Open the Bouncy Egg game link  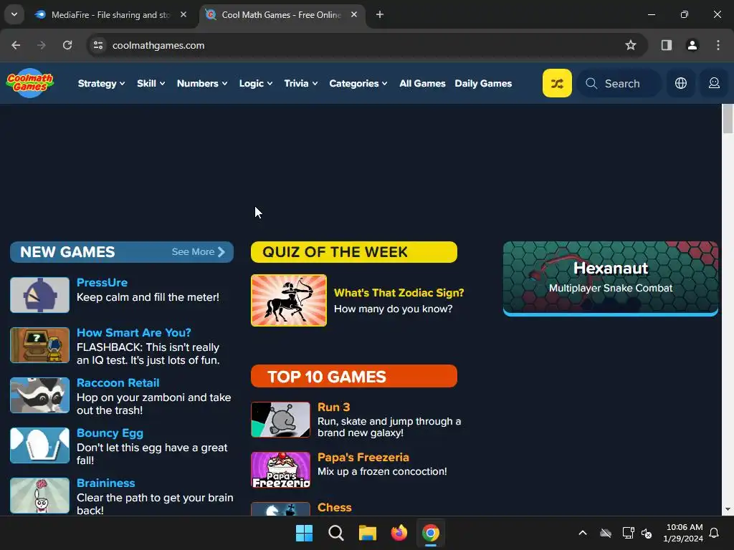click(x=110, y=433)
